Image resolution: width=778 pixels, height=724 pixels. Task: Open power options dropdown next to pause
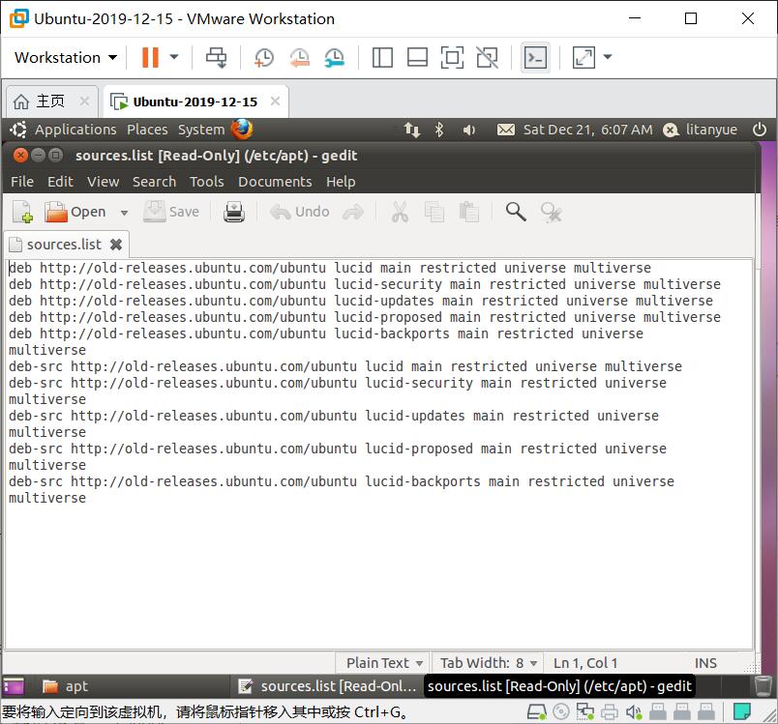coord(174,57)
